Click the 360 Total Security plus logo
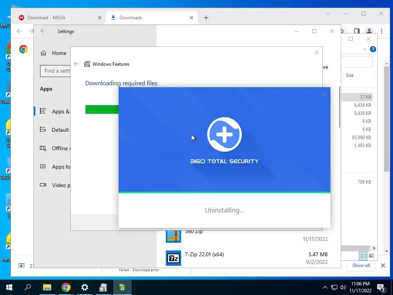Image resolution: width=393 pixels, height=295 pixels. tap(224, 134)
